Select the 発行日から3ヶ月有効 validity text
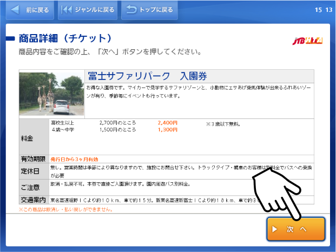The height and width of the screenshot is (252, 336). 74,160
